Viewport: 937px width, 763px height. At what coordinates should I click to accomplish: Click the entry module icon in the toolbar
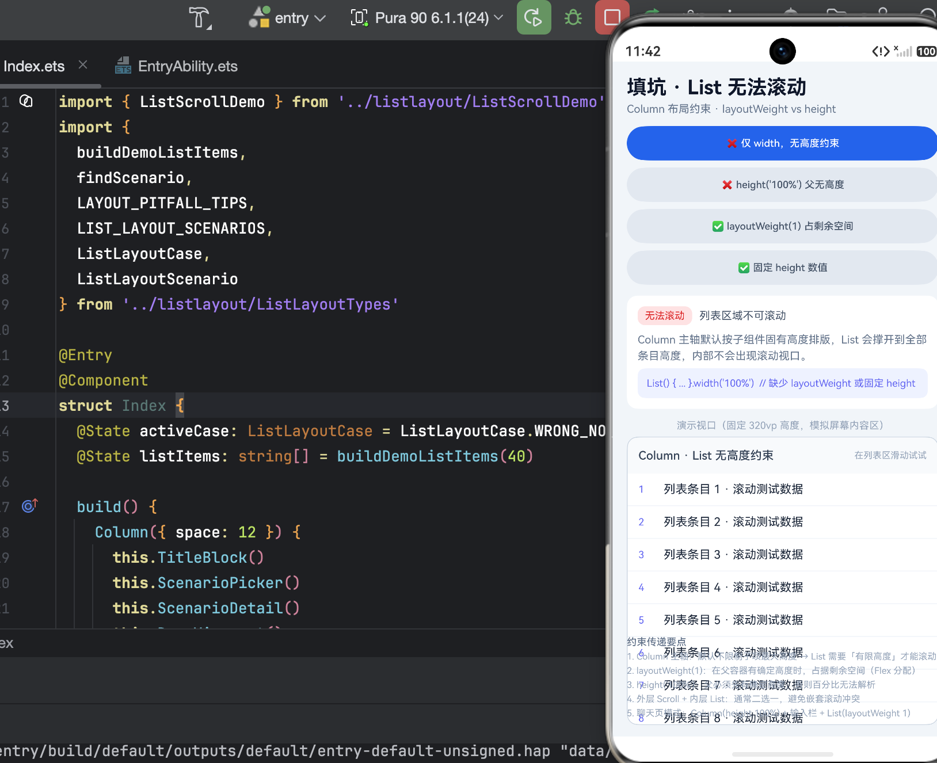259,17
